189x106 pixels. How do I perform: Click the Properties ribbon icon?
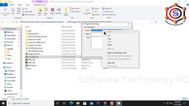87,10
